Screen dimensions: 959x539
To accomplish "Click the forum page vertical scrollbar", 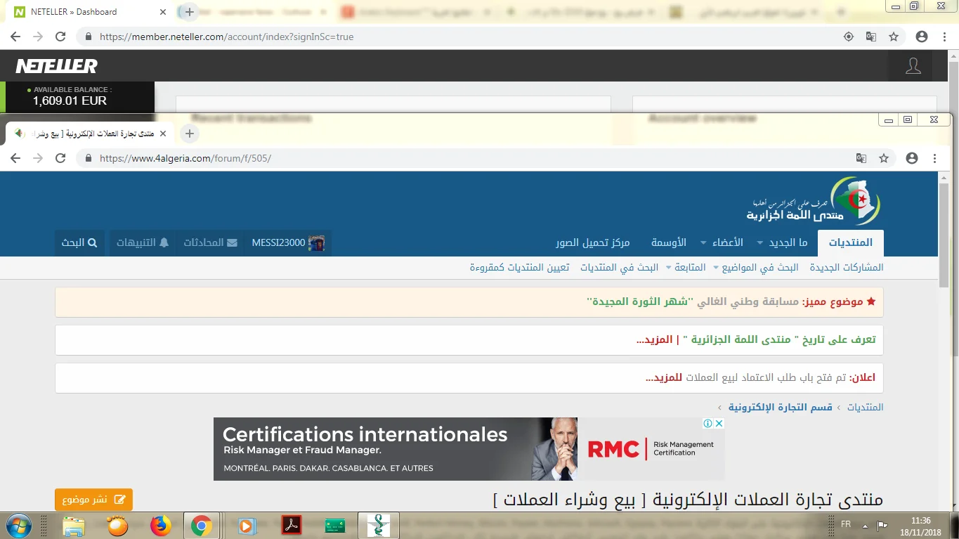I will (944, 232).
